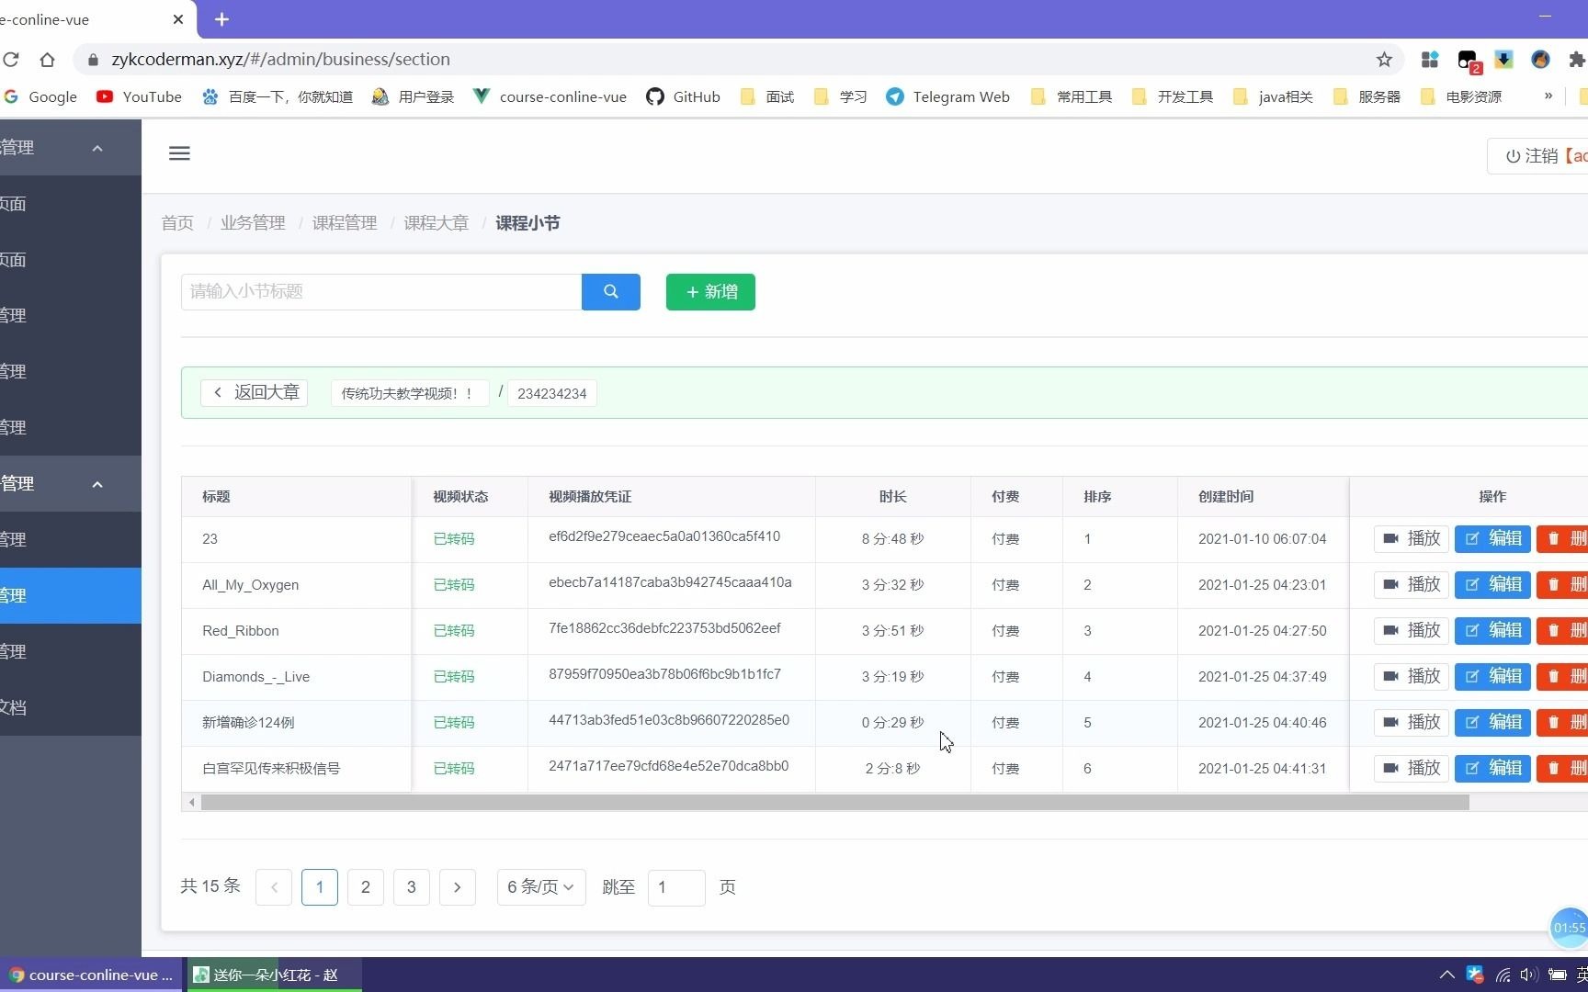Screen dimensions: 1588x992
Task: Open the 电影资源 bookmark folder
Action: pyautogui.click(x=1461, y=96)
